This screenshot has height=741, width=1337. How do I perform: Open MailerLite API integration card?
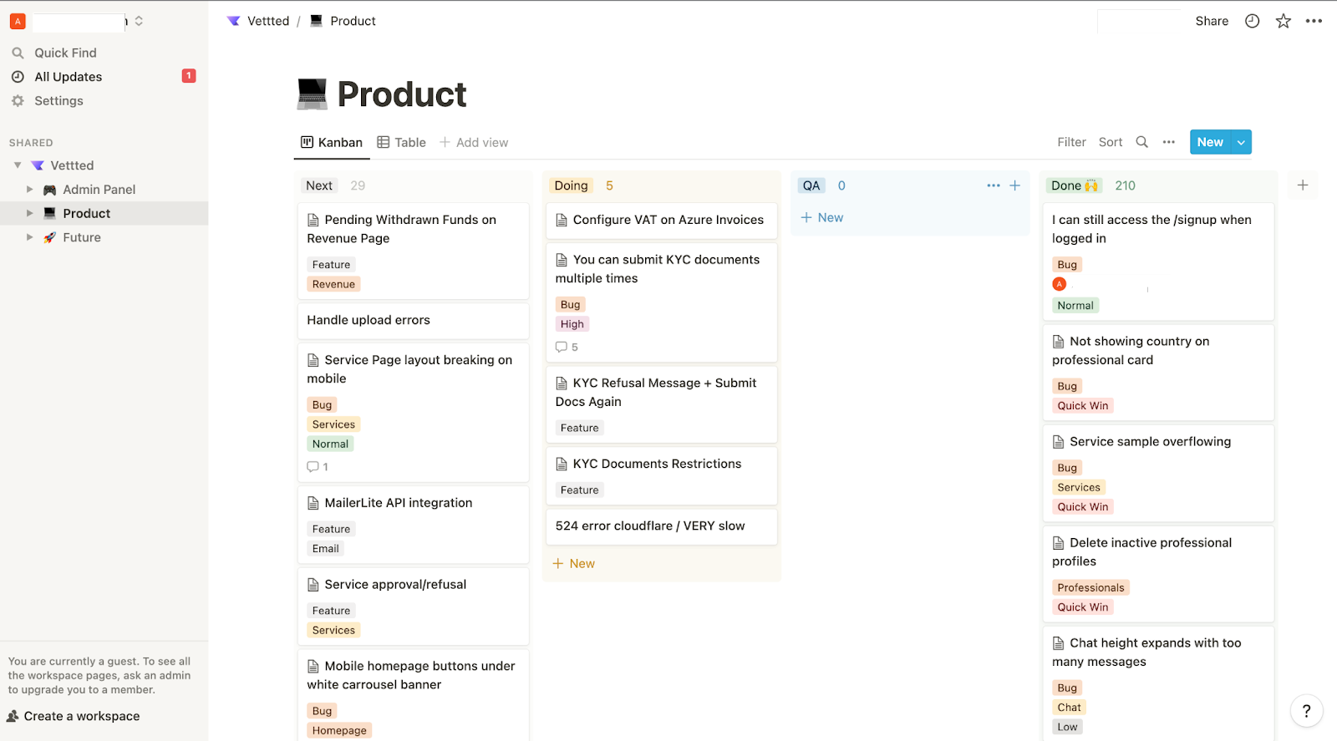(414, 525)
